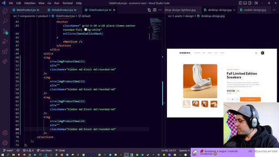The width and height of the screenshot is (279, 157).
Task: Click the main sneaker image in design preview
Action: coord(200,81)
